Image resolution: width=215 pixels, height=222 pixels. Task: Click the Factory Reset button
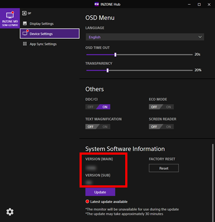click(x=164, y=168)
